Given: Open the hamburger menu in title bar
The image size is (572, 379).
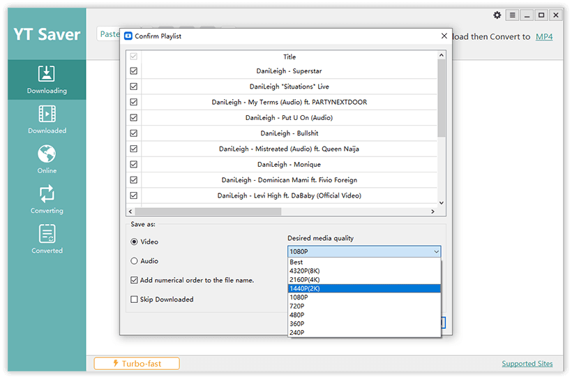Looking at the screenshot, I should point(512,15).
